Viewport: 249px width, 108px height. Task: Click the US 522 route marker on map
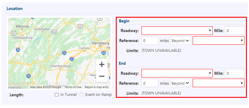point(54,32)
